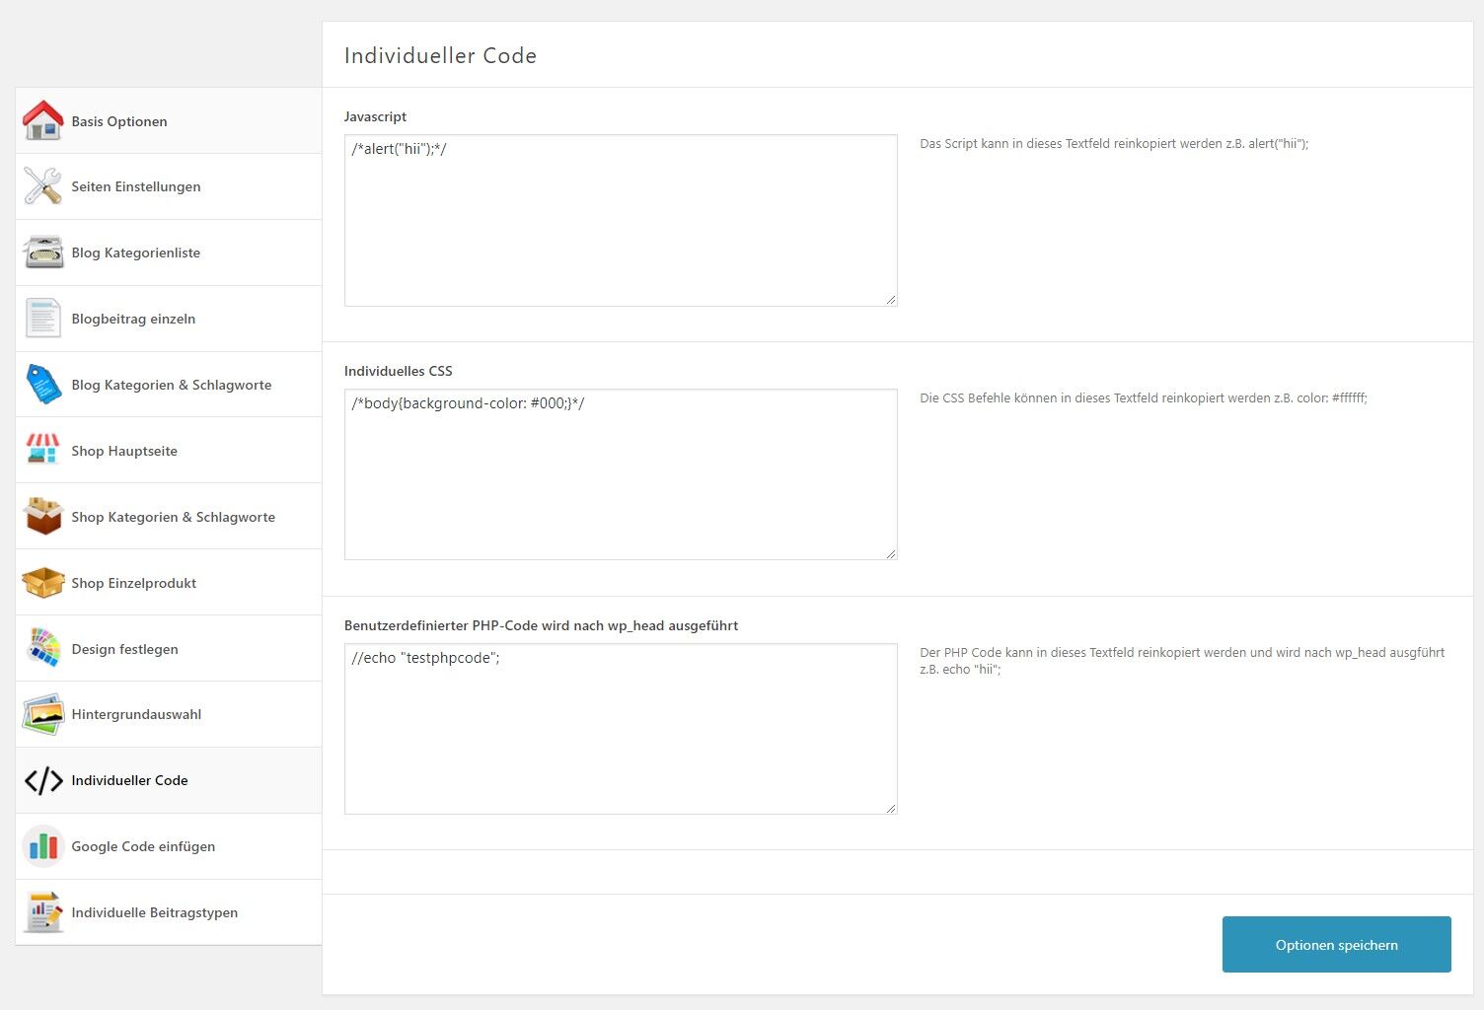Focus the Individuelles CSS textarea
The image size is (1484, 1010).
621,474
